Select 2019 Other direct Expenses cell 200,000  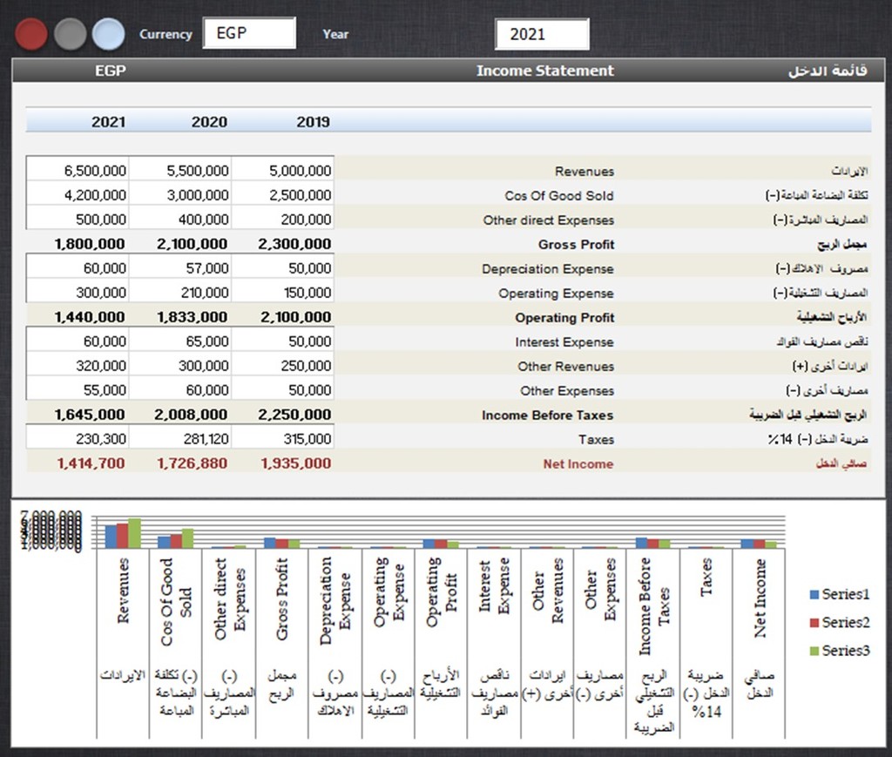click(283, 219)
